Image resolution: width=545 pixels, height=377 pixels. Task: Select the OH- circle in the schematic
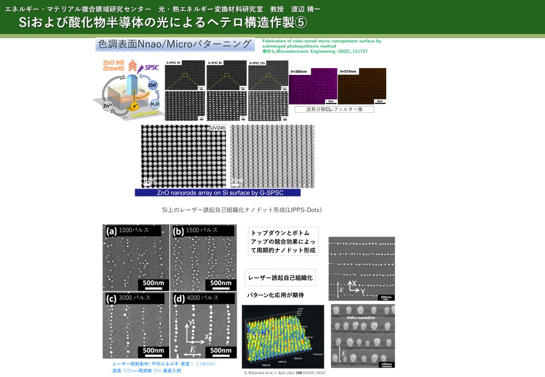152,85
